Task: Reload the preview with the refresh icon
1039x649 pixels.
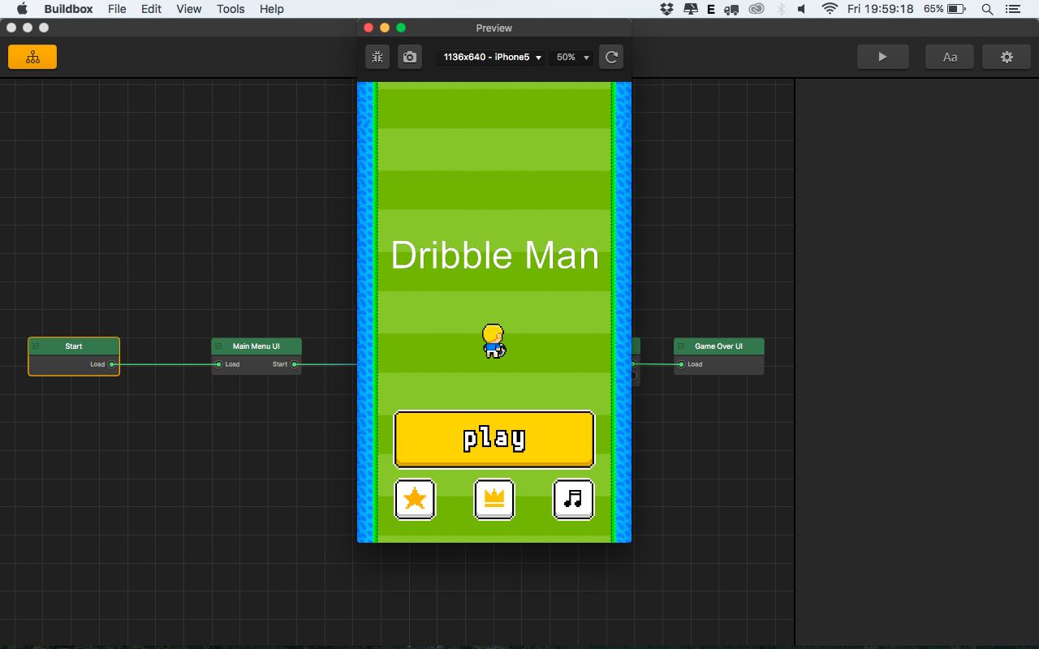Action: (x=611, y=57)
